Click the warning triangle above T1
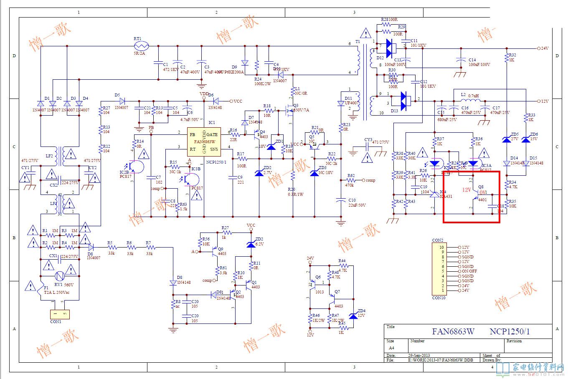 point(365,33)
